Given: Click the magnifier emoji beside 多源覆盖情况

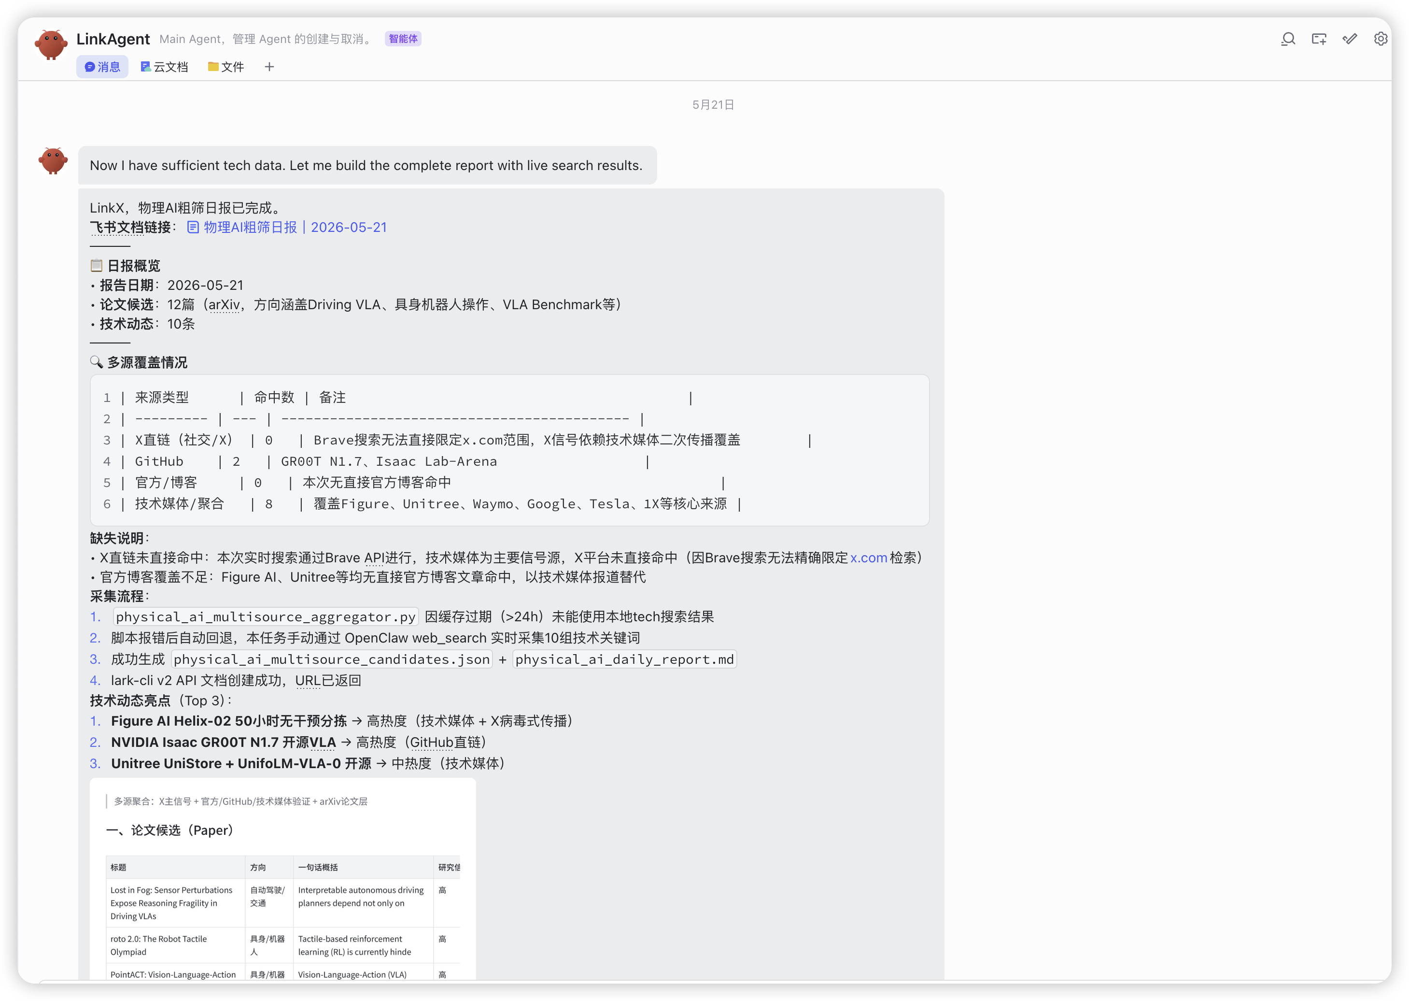Looking at the screenshot, I should (96, 362).
